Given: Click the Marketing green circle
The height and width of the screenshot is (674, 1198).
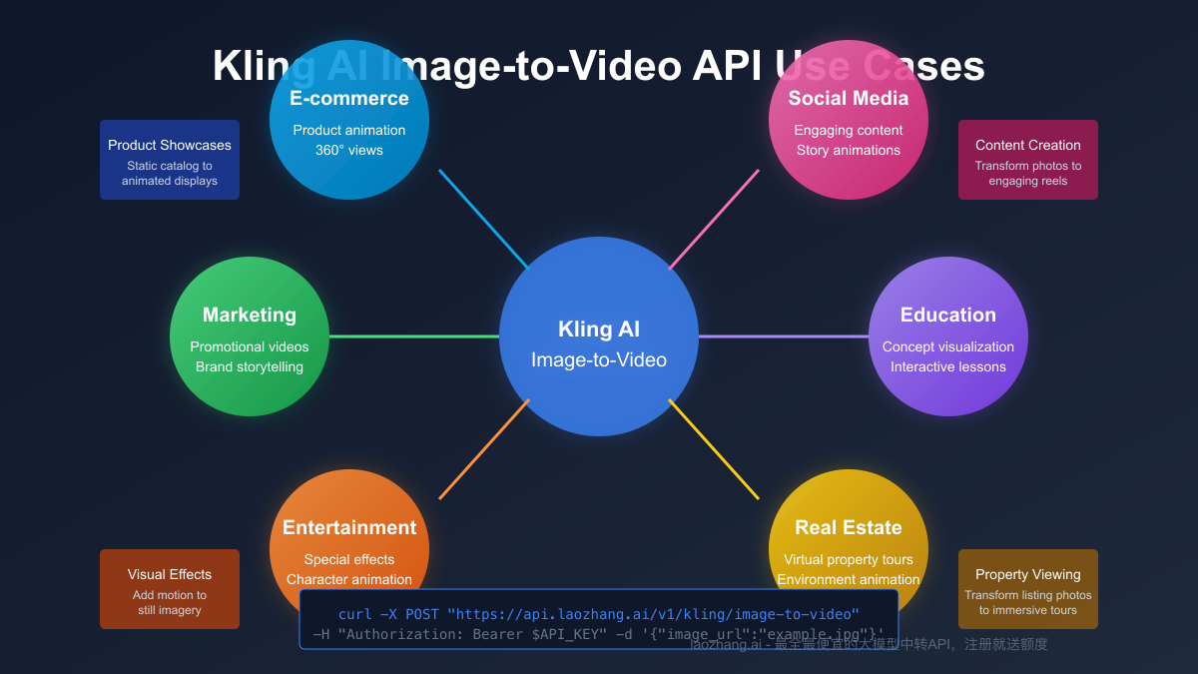Looking at the screenshot, I should point(250,337).
